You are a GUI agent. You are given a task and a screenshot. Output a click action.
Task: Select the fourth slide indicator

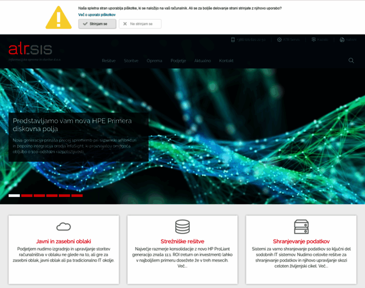[x=52, y=195]
